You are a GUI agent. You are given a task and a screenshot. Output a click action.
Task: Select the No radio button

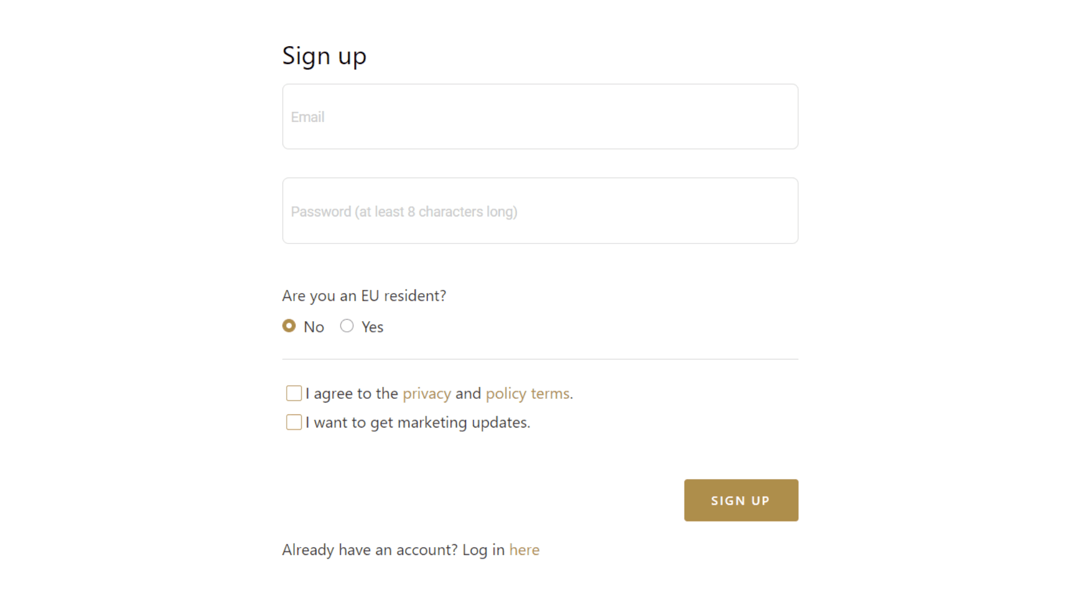click(289, 326)
